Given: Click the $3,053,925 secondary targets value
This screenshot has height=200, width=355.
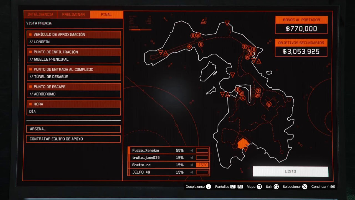Looking at the screenshot, I should (x=301, y=52).
